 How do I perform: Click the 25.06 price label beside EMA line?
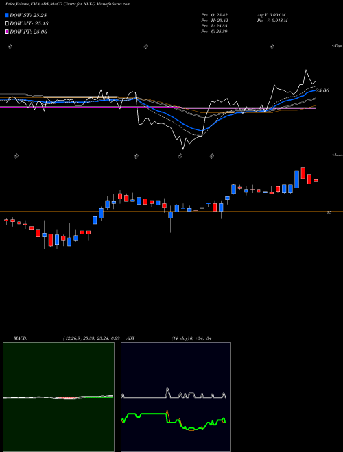click(x=322, y=91)
